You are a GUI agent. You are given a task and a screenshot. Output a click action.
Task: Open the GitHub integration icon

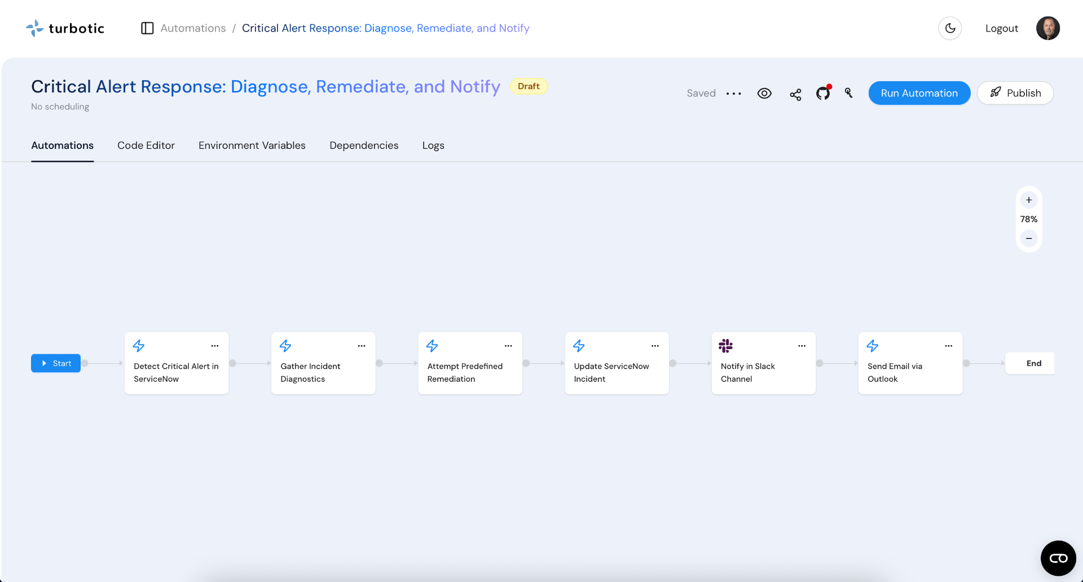tap(824, 93)
